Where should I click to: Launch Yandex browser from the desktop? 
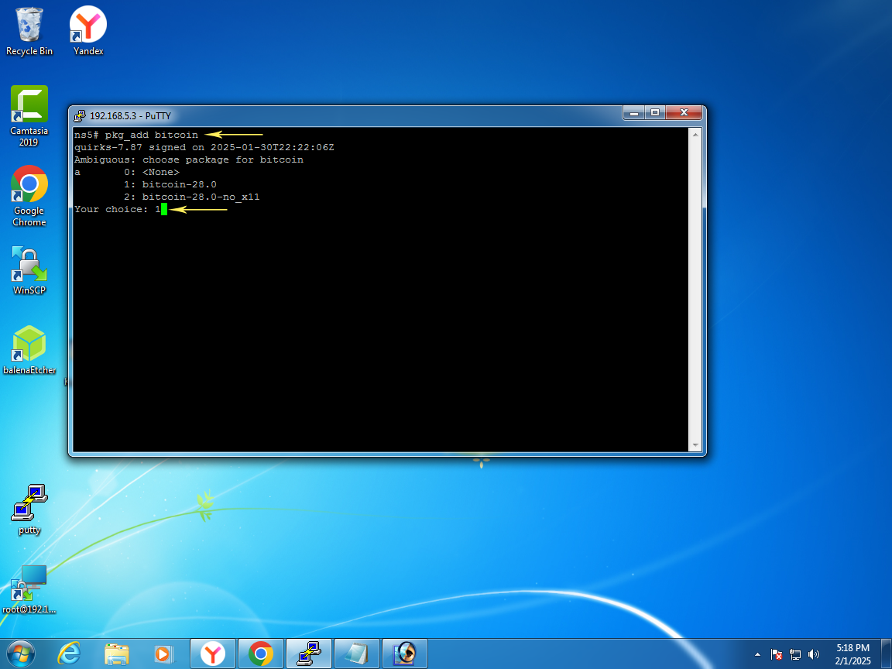[88, 31]
